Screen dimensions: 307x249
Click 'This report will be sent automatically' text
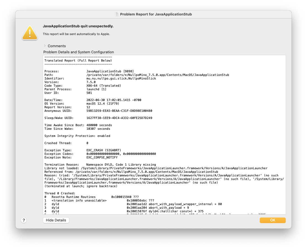tap(76, 34)
